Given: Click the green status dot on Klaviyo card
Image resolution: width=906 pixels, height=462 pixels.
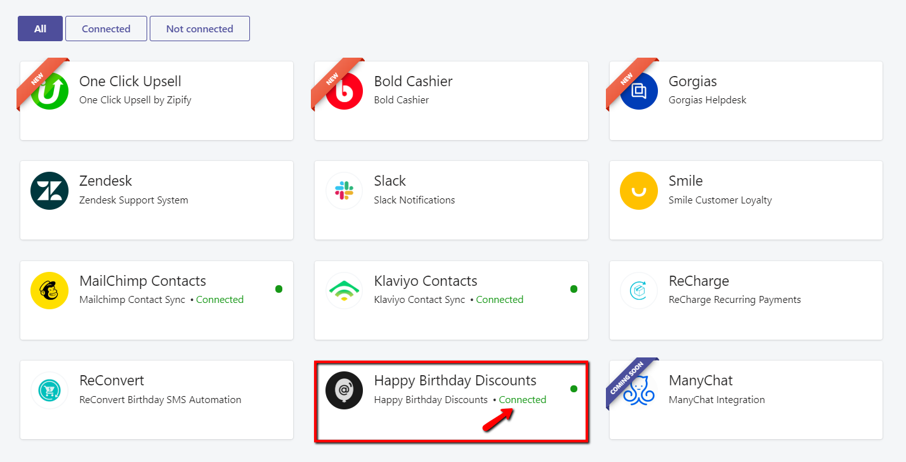Looking at the screenshot, I should point(574,289).
